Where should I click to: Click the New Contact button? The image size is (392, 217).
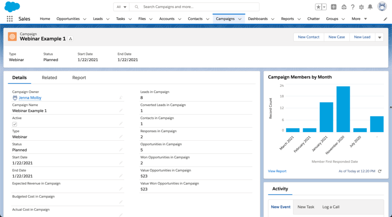[x=309, y=37]
